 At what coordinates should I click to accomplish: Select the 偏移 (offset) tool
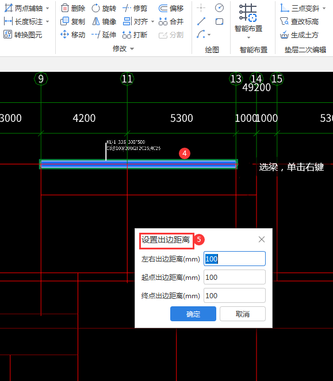(171, 8)
